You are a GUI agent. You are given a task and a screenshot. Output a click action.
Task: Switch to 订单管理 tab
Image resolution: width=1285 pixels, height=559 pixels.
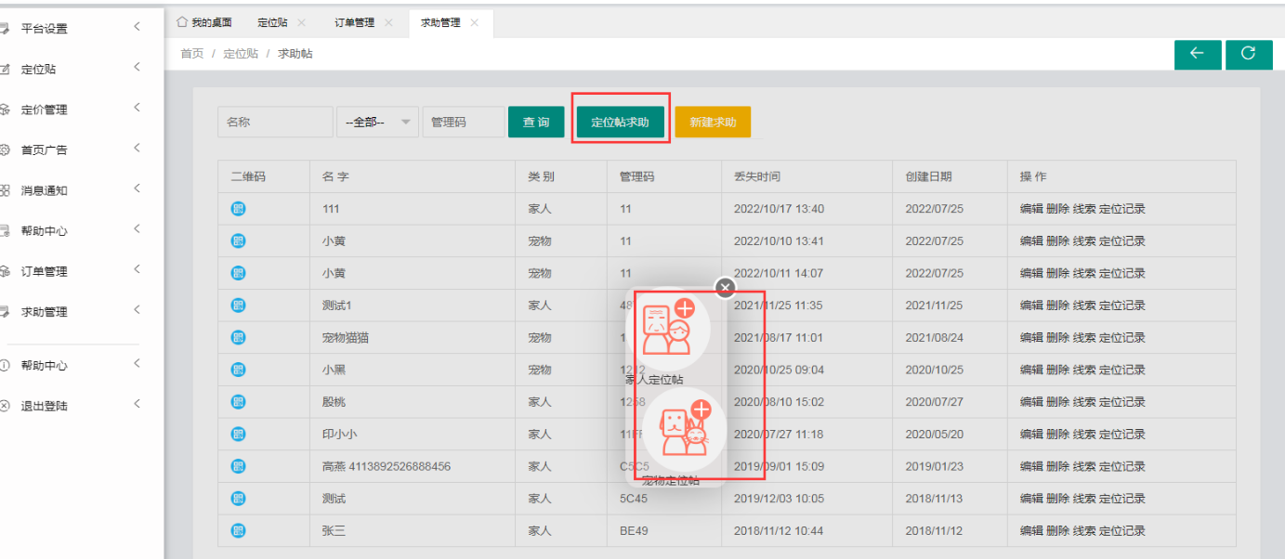coord(354,23)
